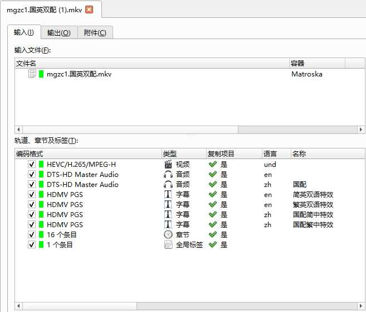Image resolution: width=366 pixels, height=312 pixels.
Task: Click green color marker of HEVC track
Action: [41, 164]
